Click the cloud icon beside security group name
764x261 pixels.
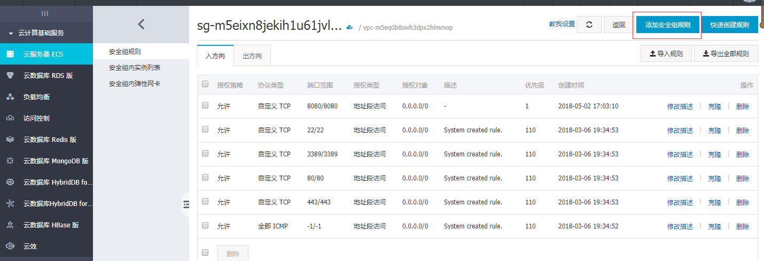click(349, 27)
